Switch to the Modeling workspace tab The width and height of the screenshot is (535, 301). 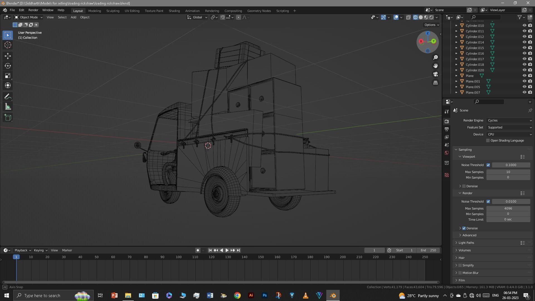pos(94,11)
